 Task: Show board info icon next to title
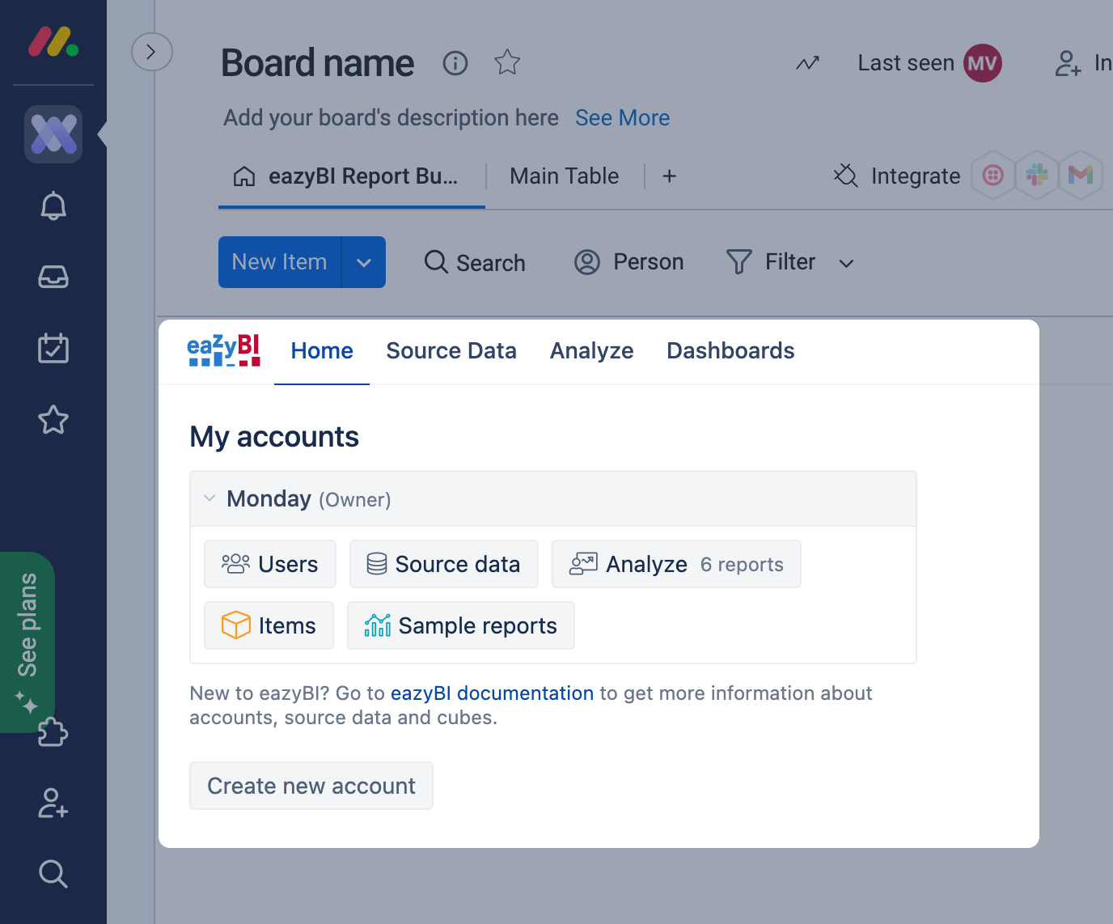455,63
